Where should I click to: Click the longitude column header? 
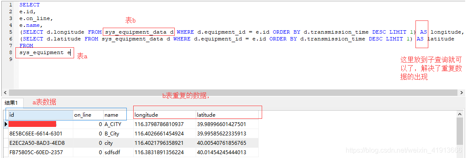tap(164, 115)
